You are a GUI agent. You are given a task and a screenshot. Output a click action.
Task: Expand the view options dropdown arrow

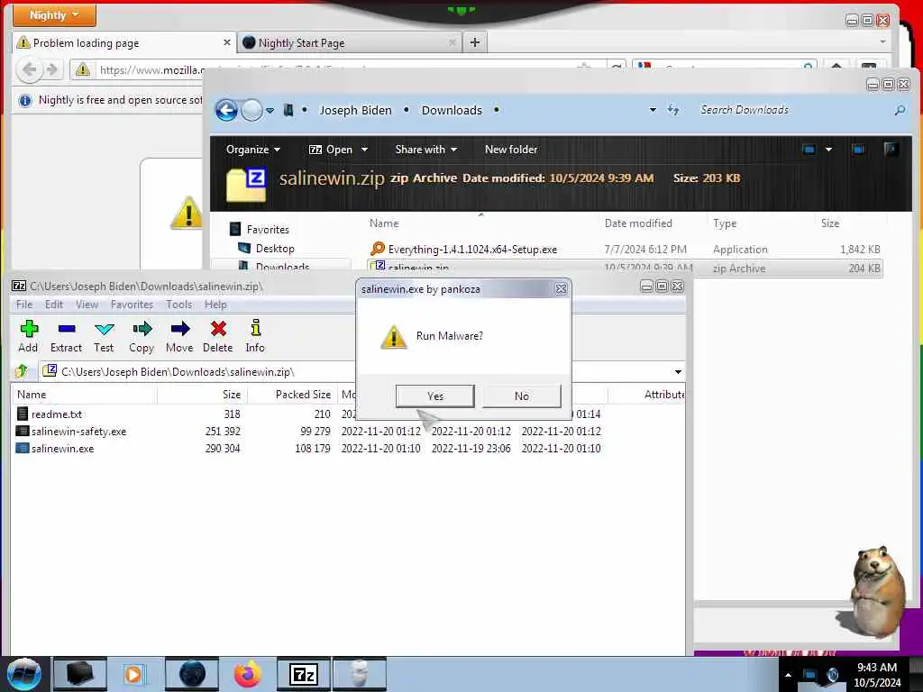tap(828, 150)
